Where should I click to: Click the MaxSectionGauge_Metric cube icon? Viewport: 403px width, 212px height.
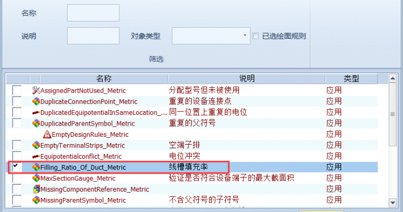click(x=36, y=178)
